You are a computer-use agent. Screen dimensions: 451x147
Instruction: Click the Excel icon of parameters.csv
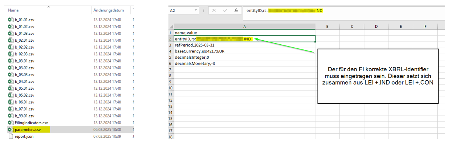tap(11, 129)
